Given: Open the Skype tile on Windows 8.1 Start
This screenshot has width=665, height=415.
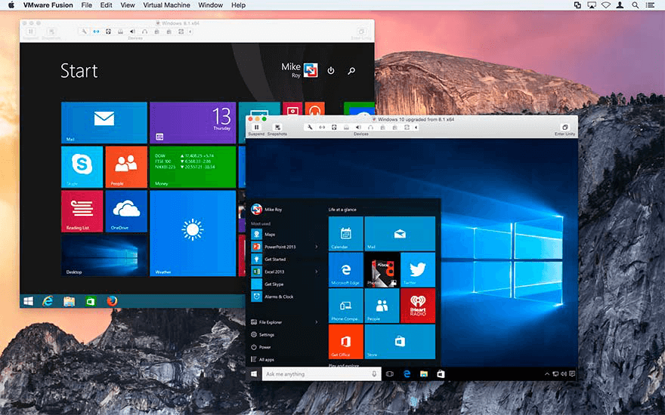Looking at the screenshot, I should tap(82, 167).
